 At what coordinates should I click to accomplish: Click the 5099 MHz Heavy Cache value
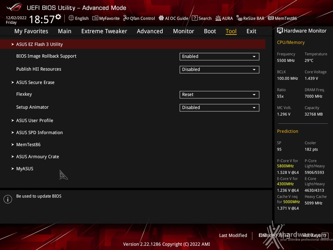[x=313, y=203]
